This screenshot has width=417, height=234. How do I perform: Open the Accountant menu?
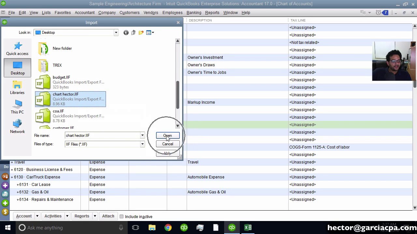click(85, 13)
